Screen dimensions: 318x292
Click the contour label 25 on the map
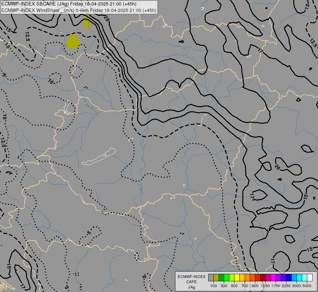point(107,18)
